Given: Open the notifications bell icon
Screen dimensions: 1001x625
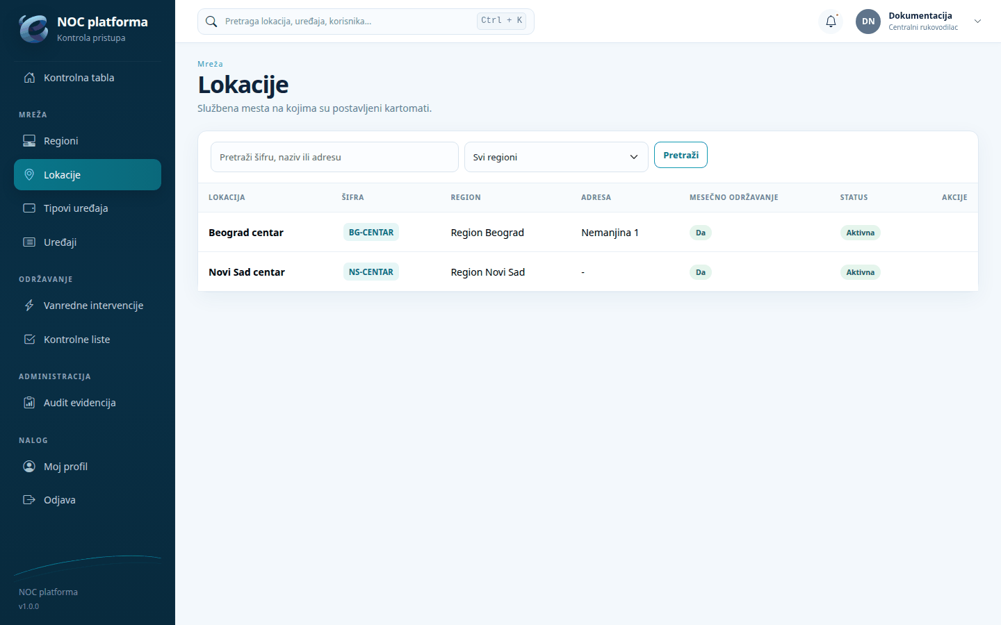Looking at the screenshot, I should (831, 22).
